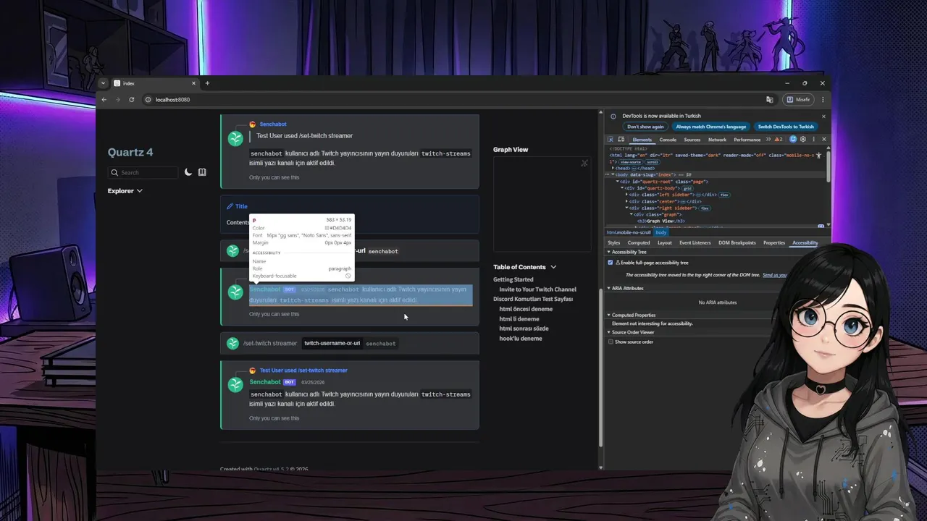Image resolution: width=927 pixels, height=521 pixels.
Task: Open the DOM Breakpoints tab
Action: click(x=737, y=243)
